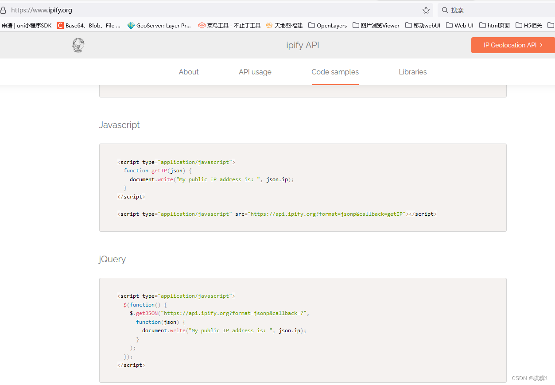Click the "$(function() {" line
555x385 pixels.
tap(145, 305)
